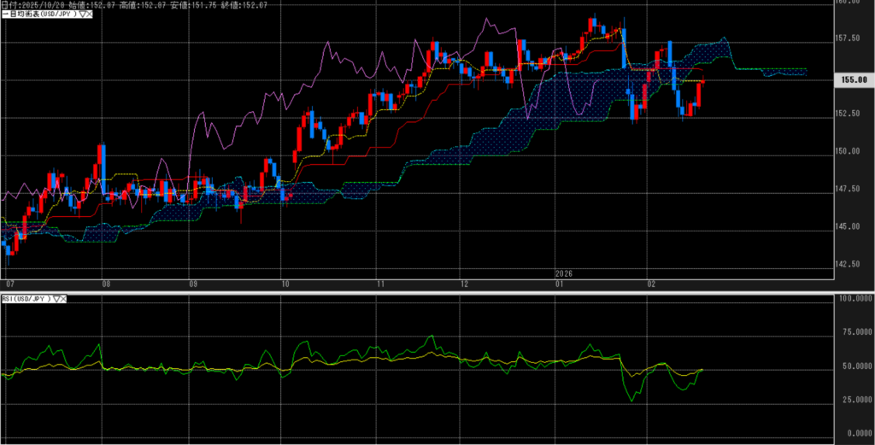Image resolution: width=875 pixels, height=445 pixels.
Task: Click the 02 month marker on time axis
Action: pyautogui.click(x=651, y=282)
